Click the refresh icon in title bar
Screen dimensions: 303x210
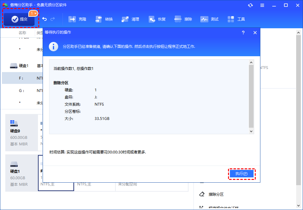point(250,5)
